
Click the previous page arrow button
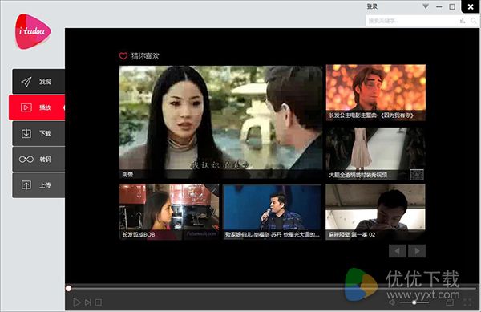point(398,251)
